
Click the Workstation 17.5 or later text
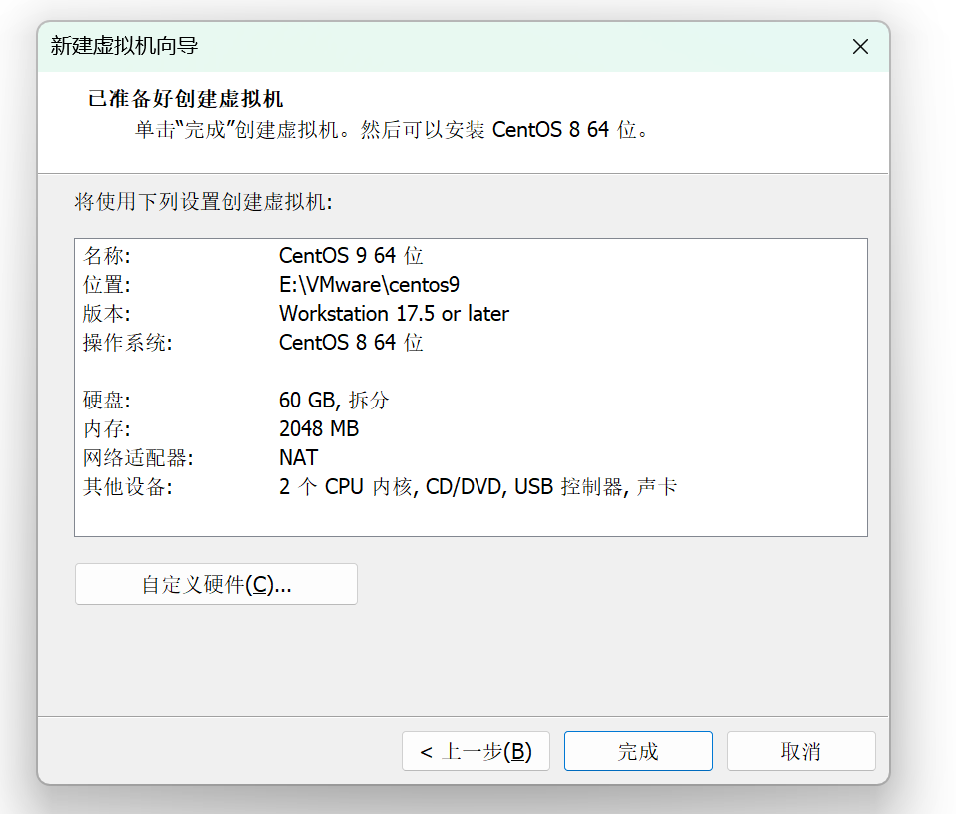pos(394,313)
